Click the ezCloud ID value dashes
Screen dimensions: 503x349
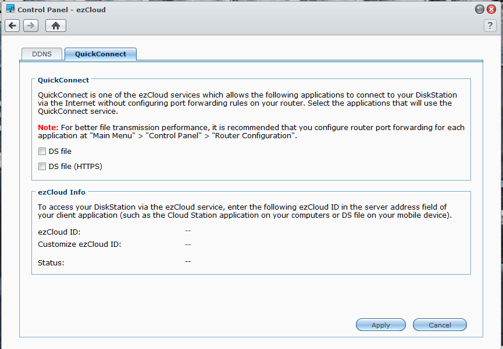click(x=188, y=231)
